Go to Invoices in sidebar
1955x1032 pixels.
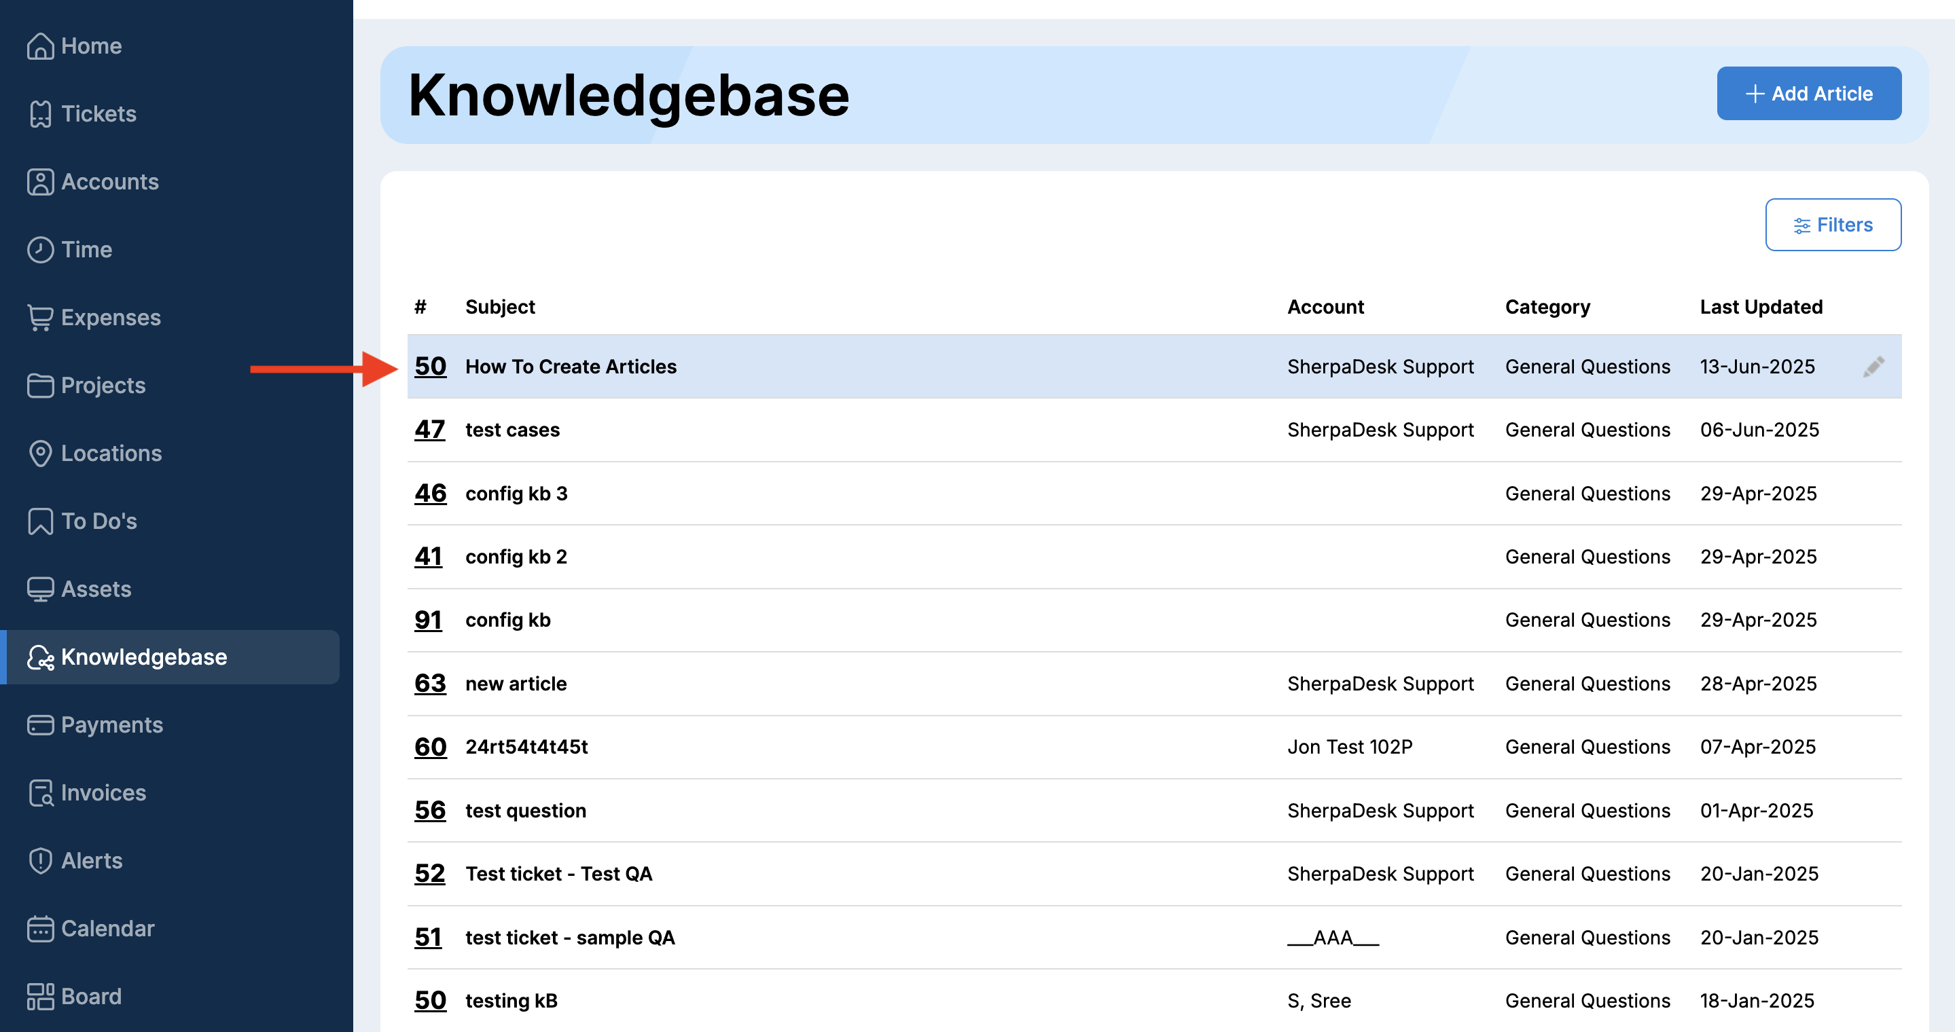point(103,792)
